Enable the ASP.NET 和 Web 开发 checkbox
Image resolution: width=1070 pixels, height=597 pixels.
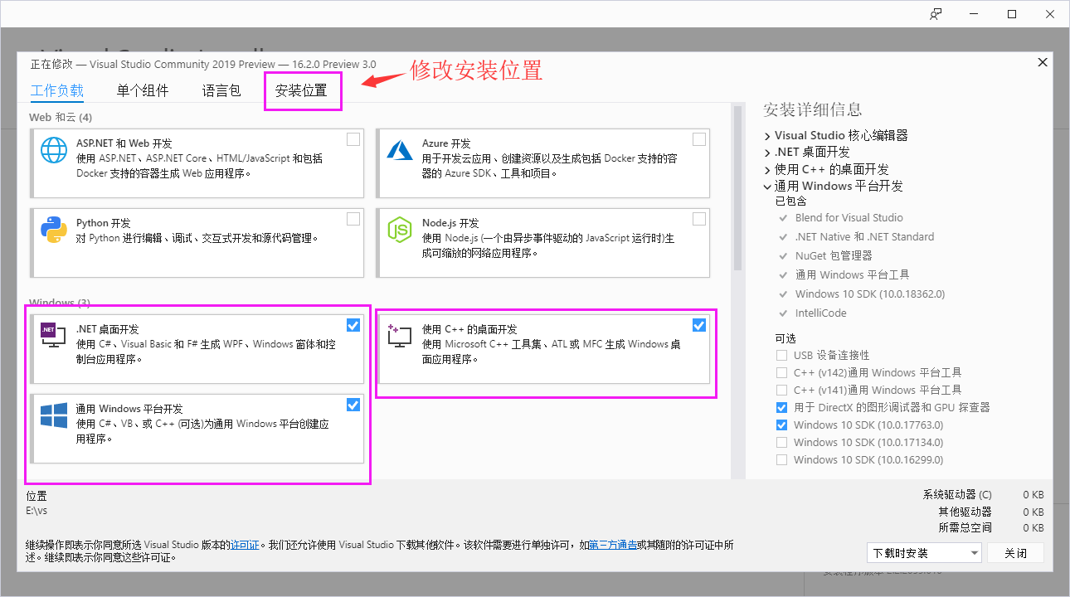tap(353, 139)
